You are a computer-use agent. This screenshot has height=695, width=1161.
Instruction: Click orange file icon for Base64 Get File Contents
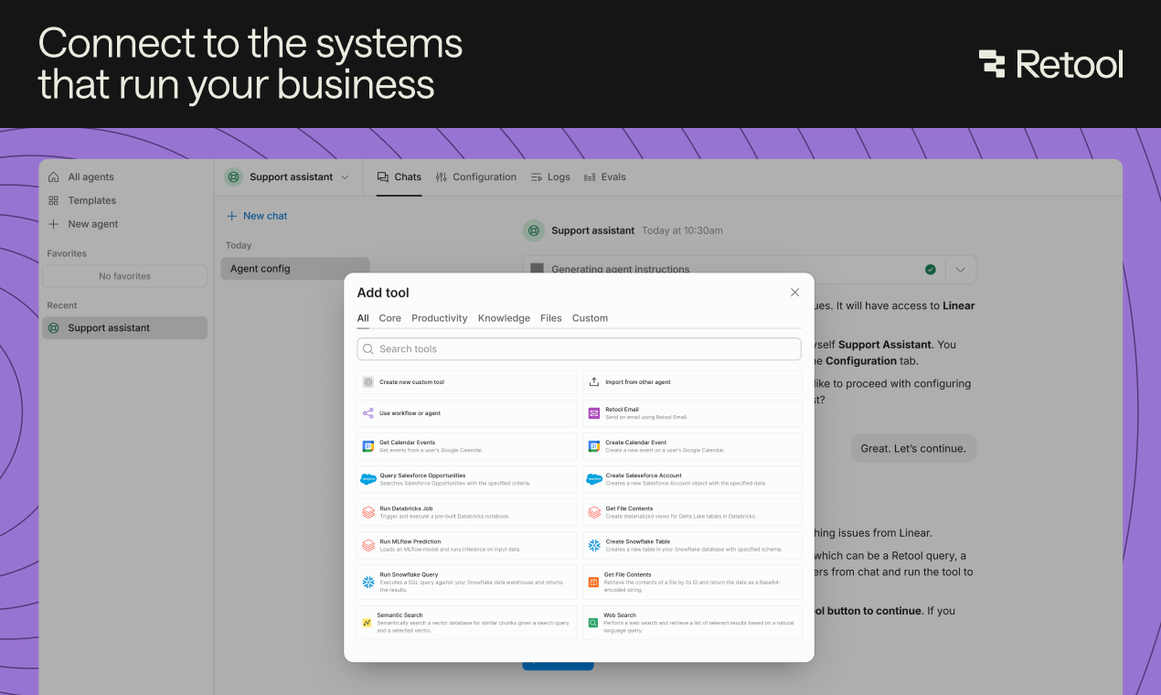pyautogui.click(x=594, y=582)
